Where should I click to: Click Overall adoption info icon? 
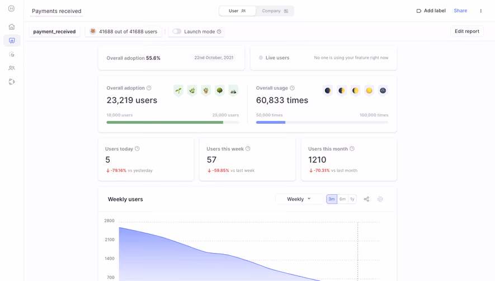pos(149,88)
